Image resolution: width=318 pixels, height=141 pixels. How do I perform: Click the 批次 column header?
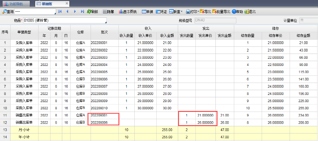click(x=104, y=32)
